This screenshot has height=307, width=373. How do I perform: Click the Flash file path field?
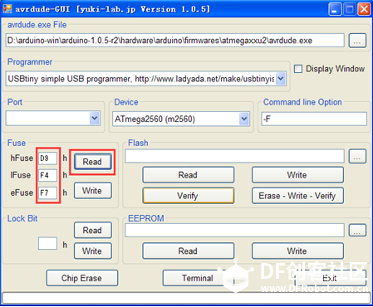pos(234,156)
